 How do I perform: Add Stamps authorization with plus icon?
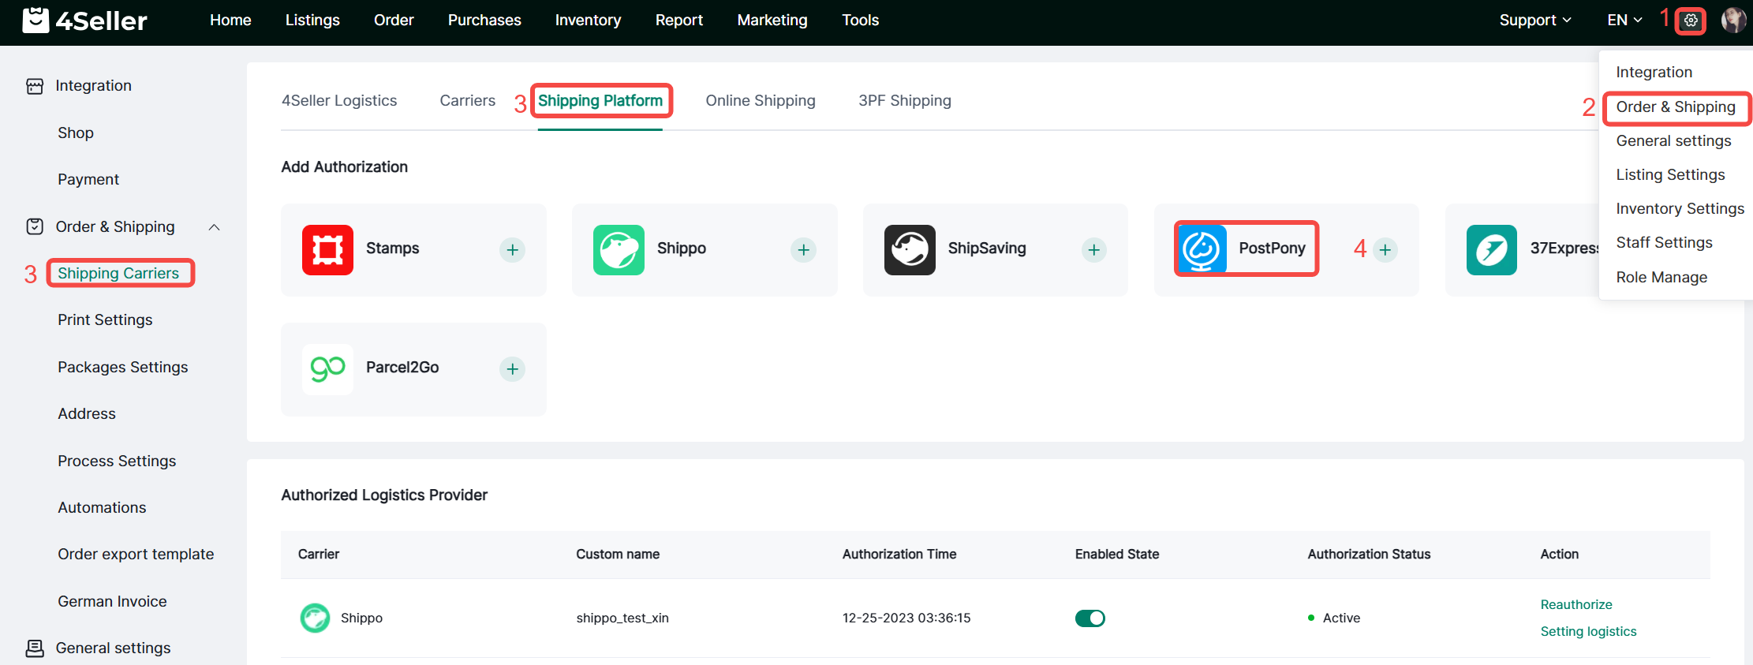pyautogui.click(x=512, y=250)
